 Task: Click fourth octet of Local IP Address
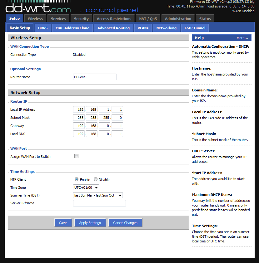(117, 110)
